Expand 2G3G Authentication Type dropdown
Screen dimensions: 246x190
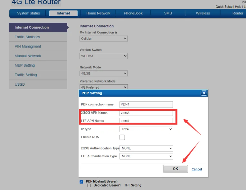point(146,148)
